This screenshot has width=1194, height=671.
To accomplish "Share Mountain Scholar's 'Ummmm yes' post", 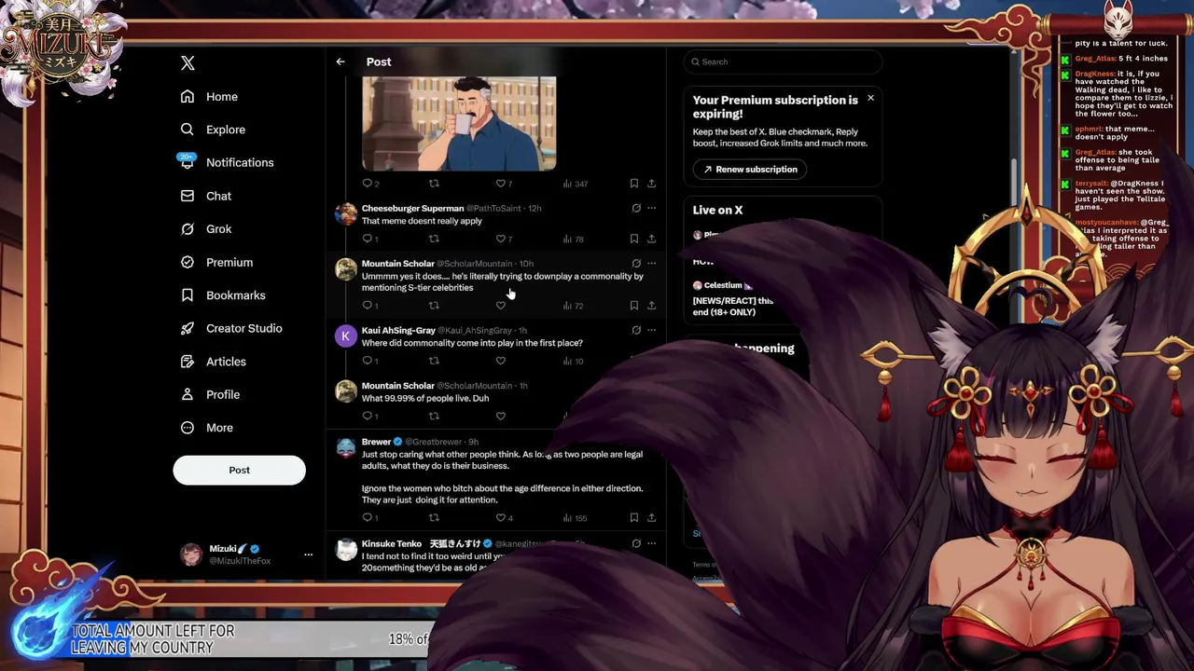I will [x=651, y=306].
